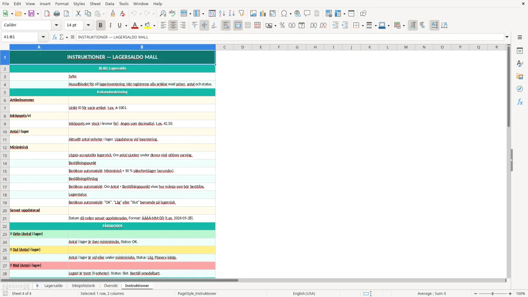Switch to Översikt sheet tab
The image size is (528, 297).
111,286
